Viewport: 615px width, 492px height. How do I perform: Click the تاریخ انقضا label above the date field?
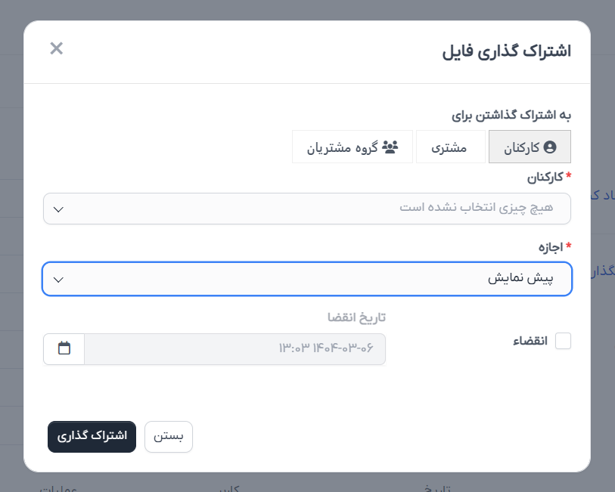click(x=356, y=317)
